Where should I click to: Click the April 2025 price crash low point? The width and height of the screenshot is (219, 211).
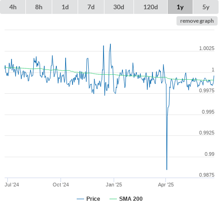coord(167,170)
